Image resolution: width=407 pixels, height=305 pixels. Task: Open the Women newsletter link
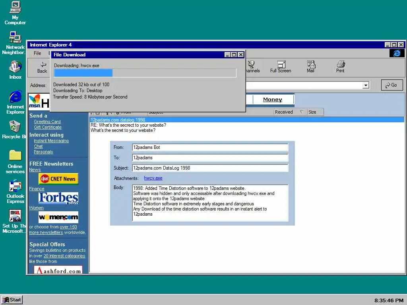click(x=36, y=208)
